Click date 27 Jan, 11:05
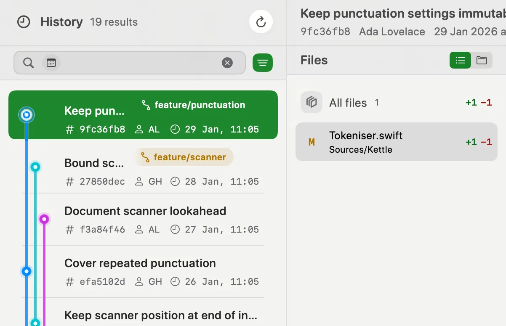 [222, 229]
